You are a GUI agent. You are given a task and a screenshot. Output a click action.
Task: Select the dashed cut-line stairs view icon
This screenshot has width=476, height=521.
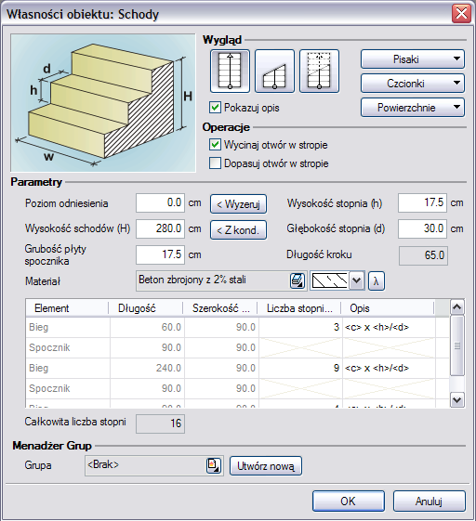(x=319, y=72)
